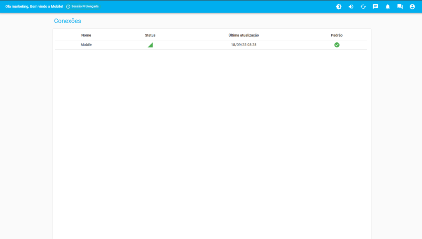Mute notification sound via speaker icon
The width and height of the screenshot is (422, 239).
(351, 7)
